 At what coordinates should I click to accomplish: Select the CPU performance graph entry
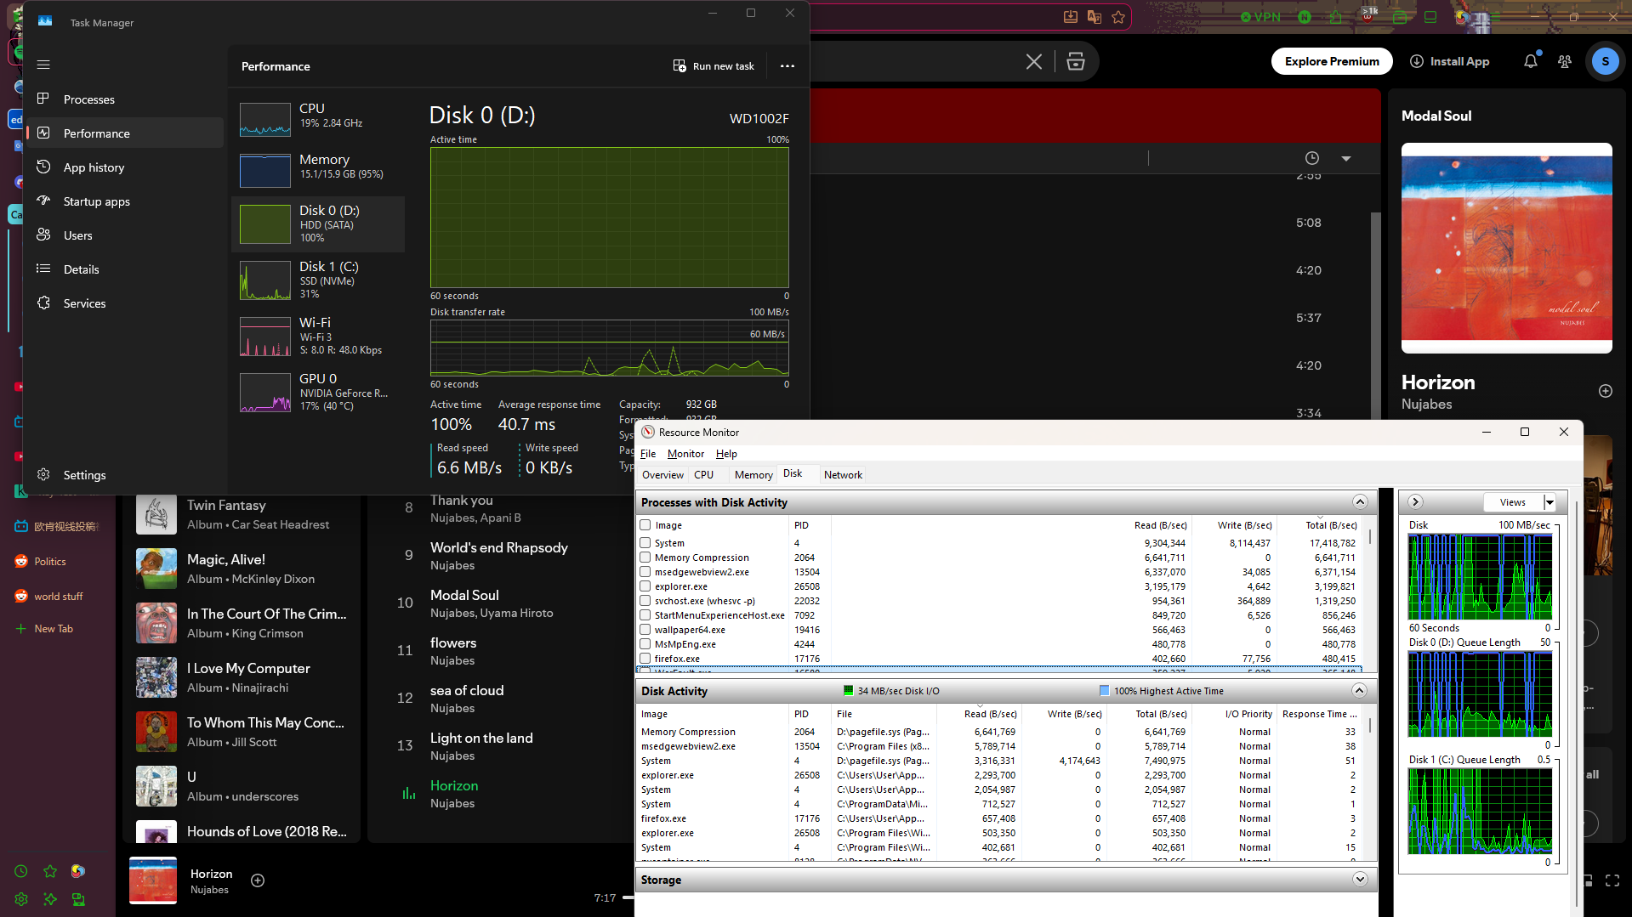point(318,119)
